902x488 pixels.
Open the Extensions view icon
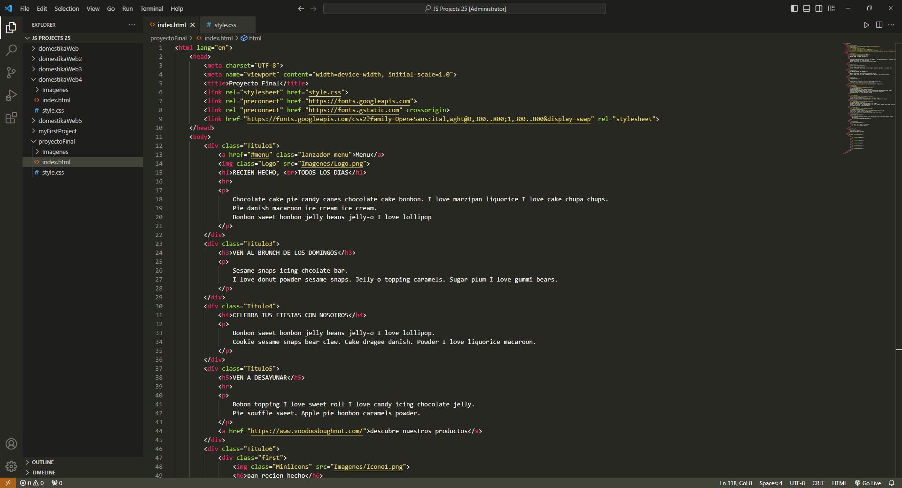click(11, 118)
